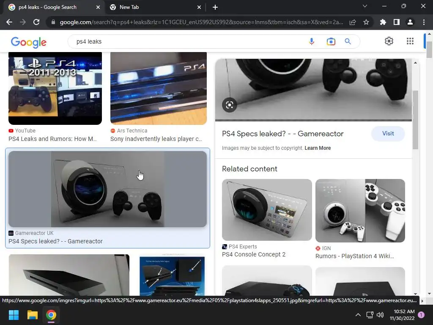Switch to the New Tab tab
The image size is (433, 325).
155,7
